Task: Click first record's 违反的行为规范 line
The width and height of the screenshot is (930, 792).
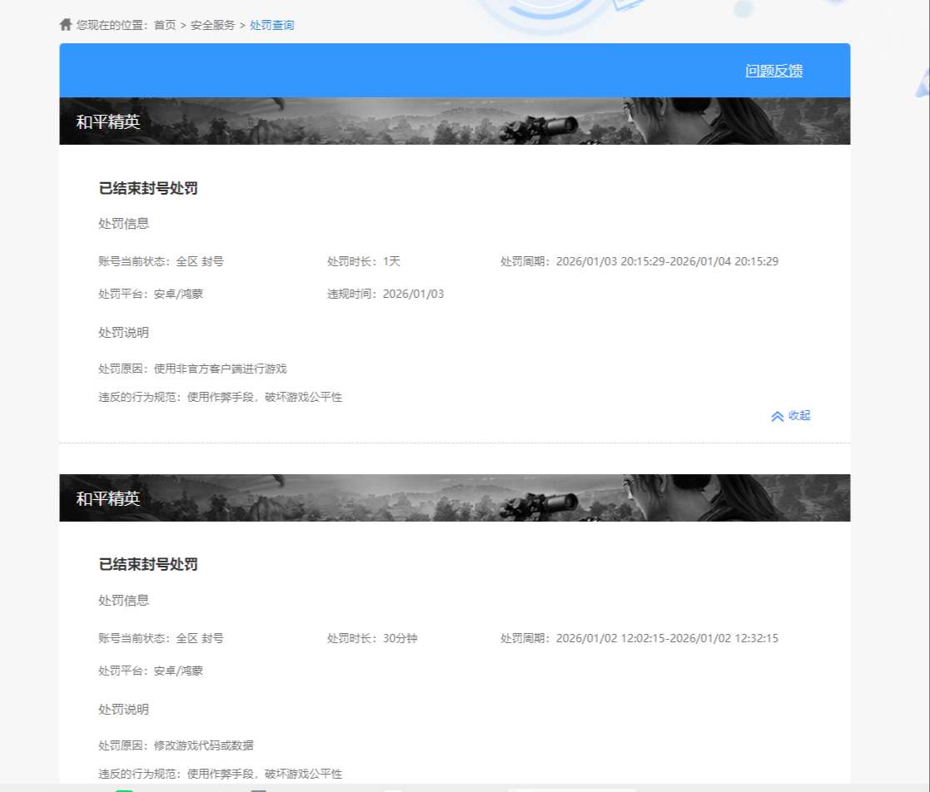Action: [x=221, y=397]
